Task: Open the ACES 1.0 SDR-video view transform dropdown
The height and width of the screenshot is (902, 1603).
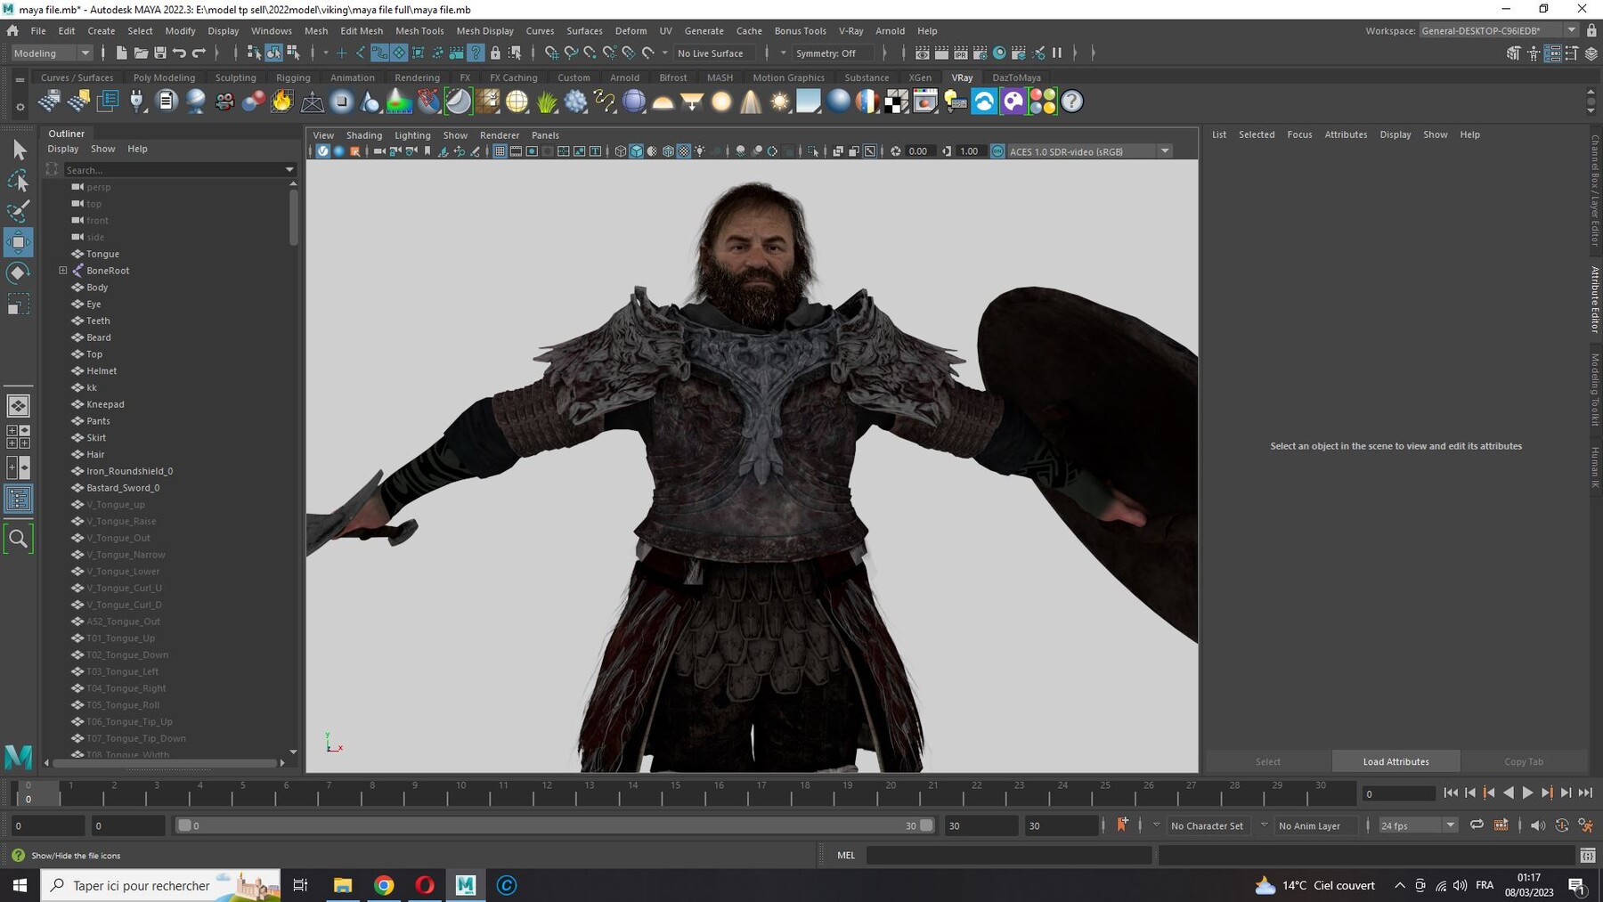Action: click(x=1165, y=151)
